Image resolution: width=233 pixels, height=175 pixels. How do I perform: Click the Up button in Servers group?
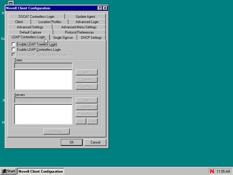tap(81, 121)
